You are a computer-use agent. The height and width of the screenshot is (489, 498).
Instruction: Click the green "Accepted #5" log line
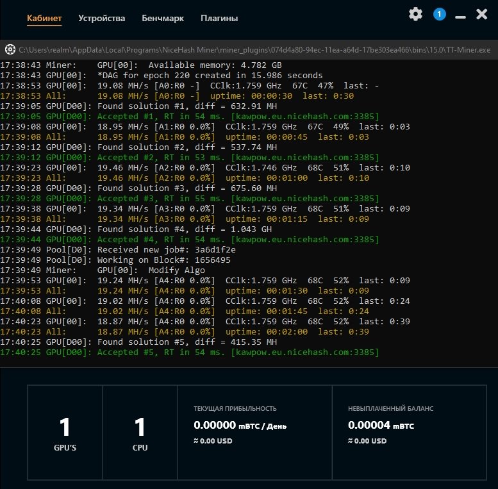[x=189, y=352]
